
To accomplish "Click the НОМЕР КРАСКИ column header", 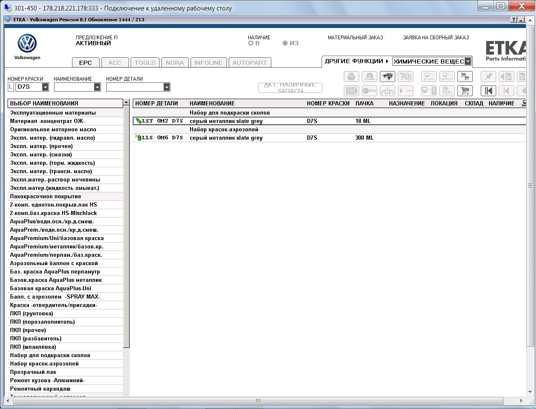I will (x=328, y=103).
